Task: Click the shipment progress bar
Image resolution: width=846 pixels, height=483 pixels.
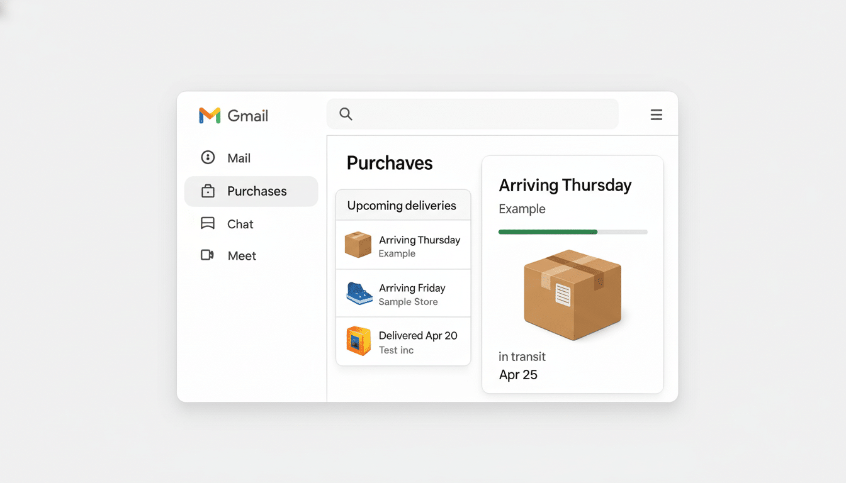Action: click(573, 231)
